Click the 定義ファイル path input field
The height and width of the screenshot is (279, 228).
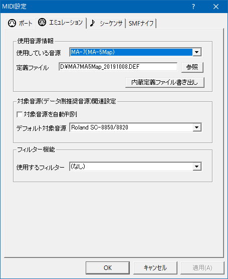click(x=118, y=67)
